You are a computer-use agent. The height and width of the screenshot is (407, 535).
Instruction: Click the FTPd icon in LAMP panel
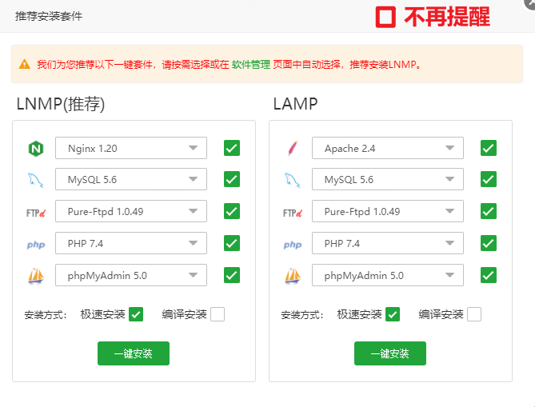pos(293,213)
